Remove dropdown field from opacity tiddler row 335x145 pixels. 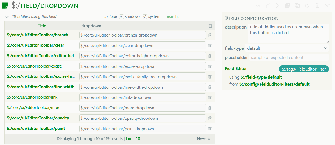tap(210, 118)
